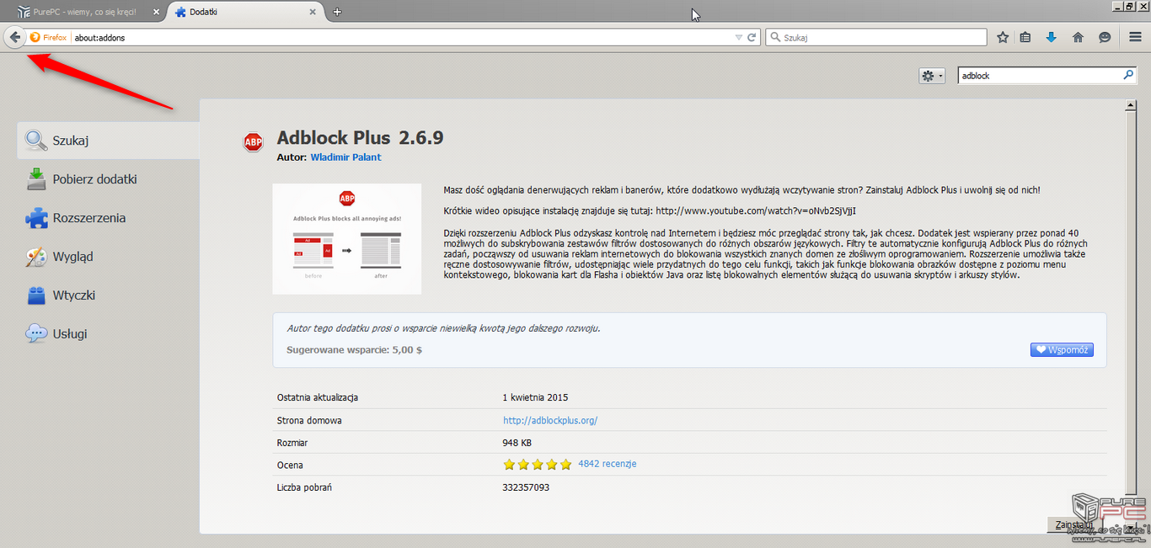Open the http://adblockplus.org/ homepage link
1151x548 pixels.
pos(550,420)
